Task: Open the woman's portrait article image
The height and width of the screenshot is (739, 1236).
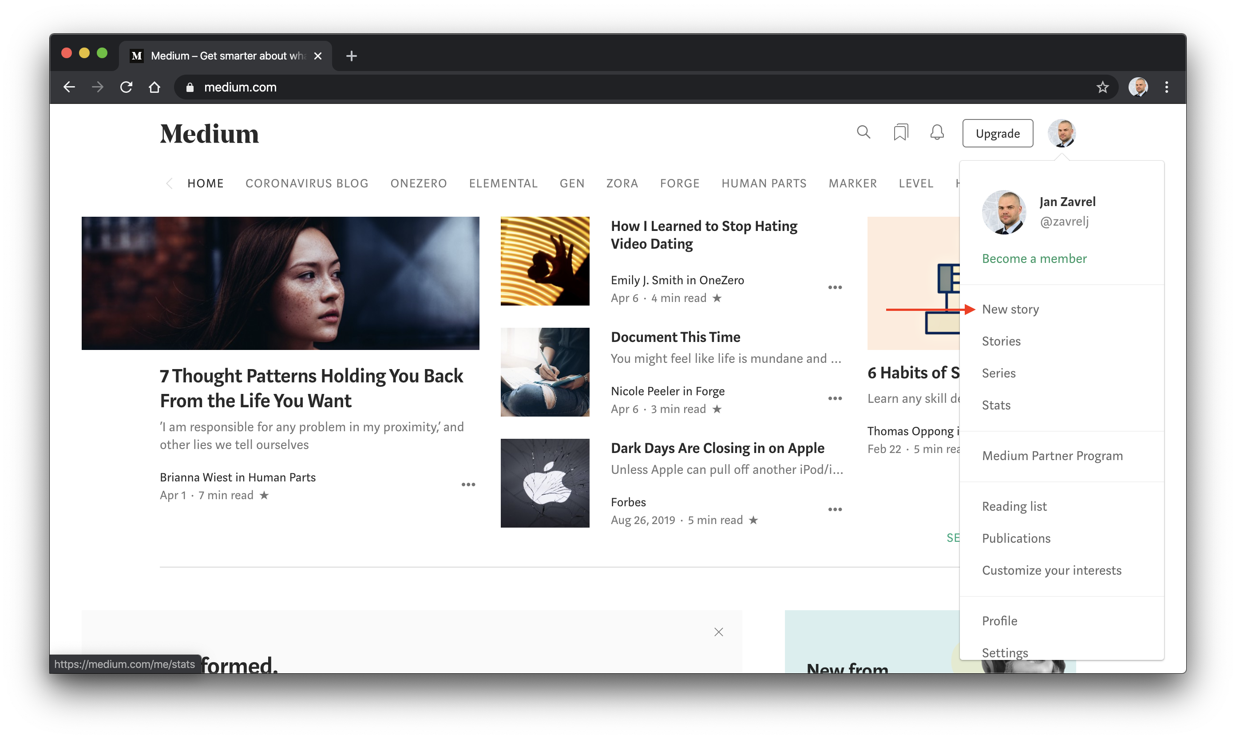Action: [x=280, y=283]
